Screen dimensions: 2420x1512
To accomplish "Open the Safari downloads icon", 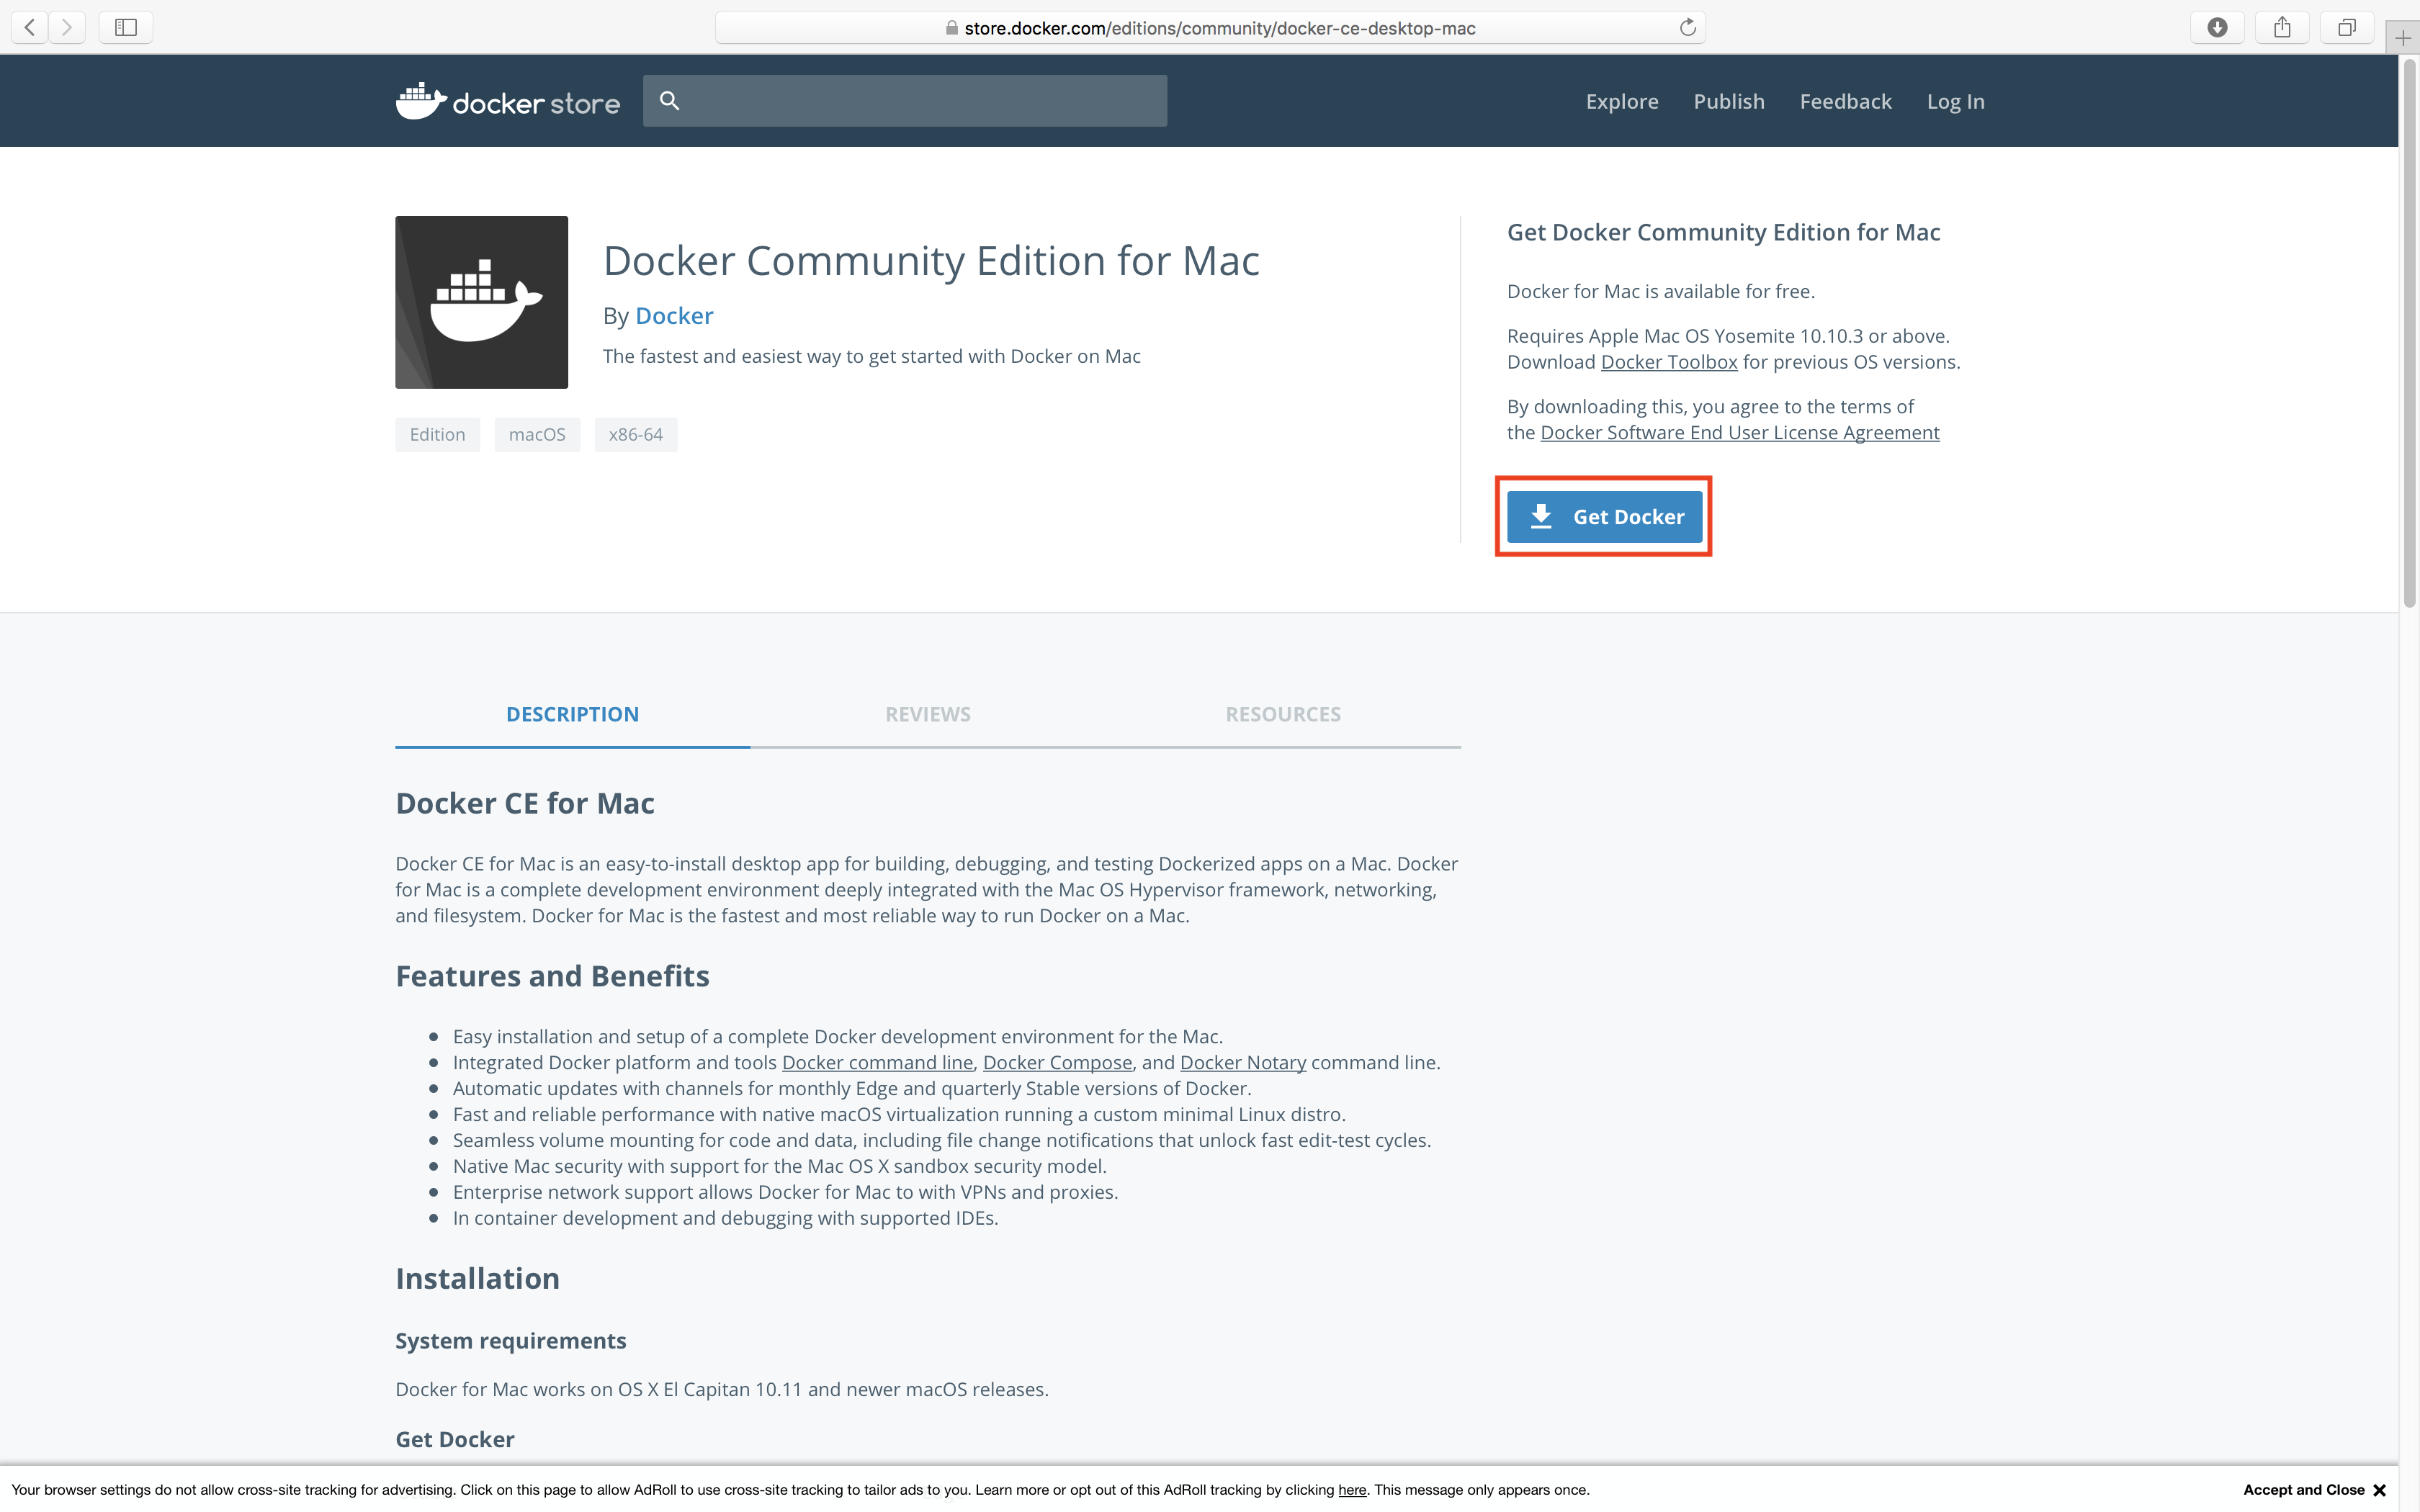I will coord(2217,27).
